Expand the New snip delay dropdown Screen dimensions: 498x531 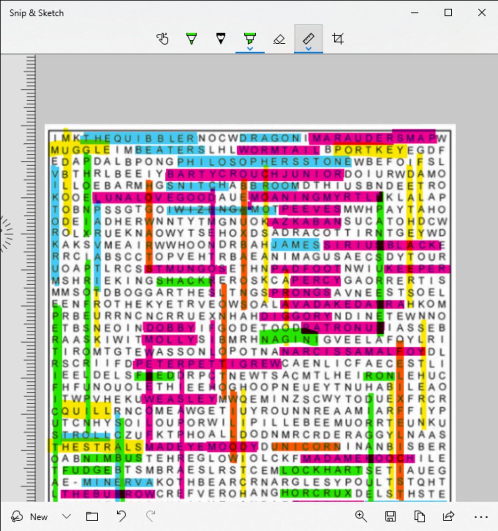tap(67, 517)
